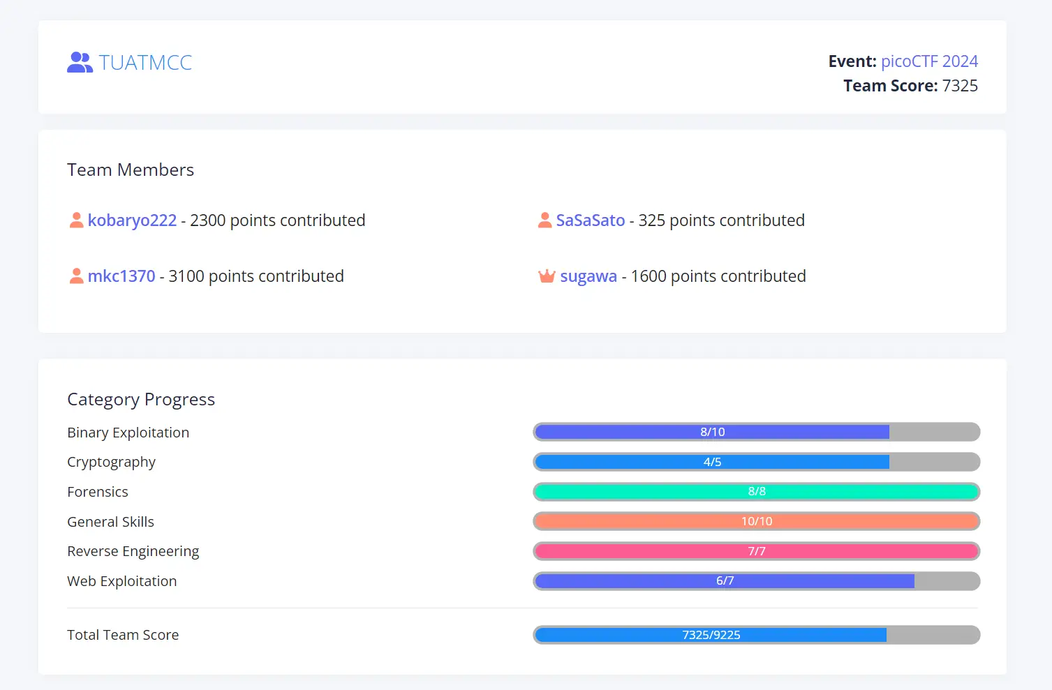
Task: Click the General Skills 10/10 progress bar
Action: pos(757,521)
